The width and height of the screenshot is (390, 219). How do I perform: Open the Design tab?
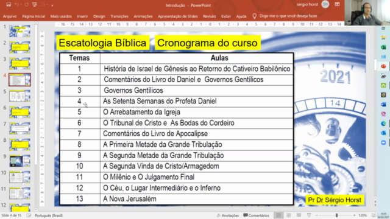99,16
